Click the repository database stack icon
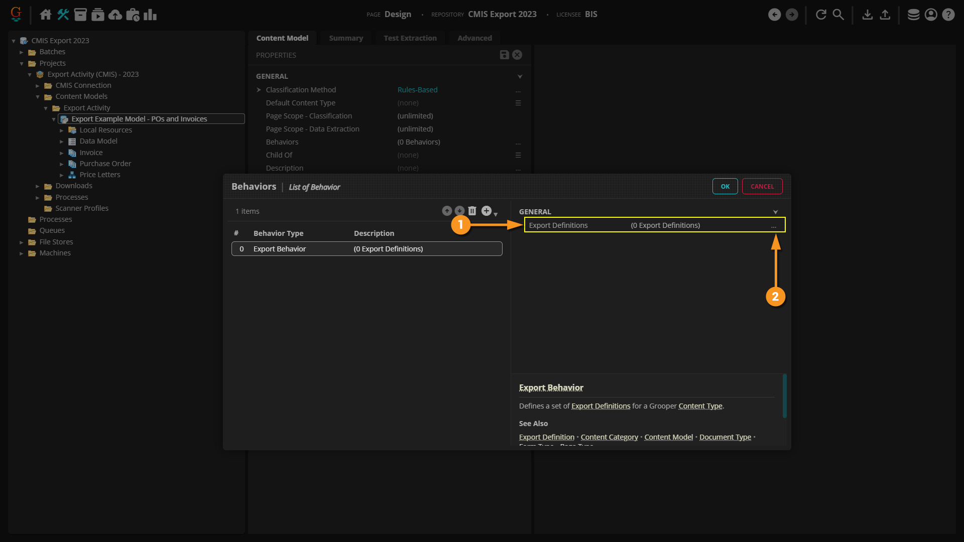Viewport: 964px width, 542px height. [x=913, y=15]
